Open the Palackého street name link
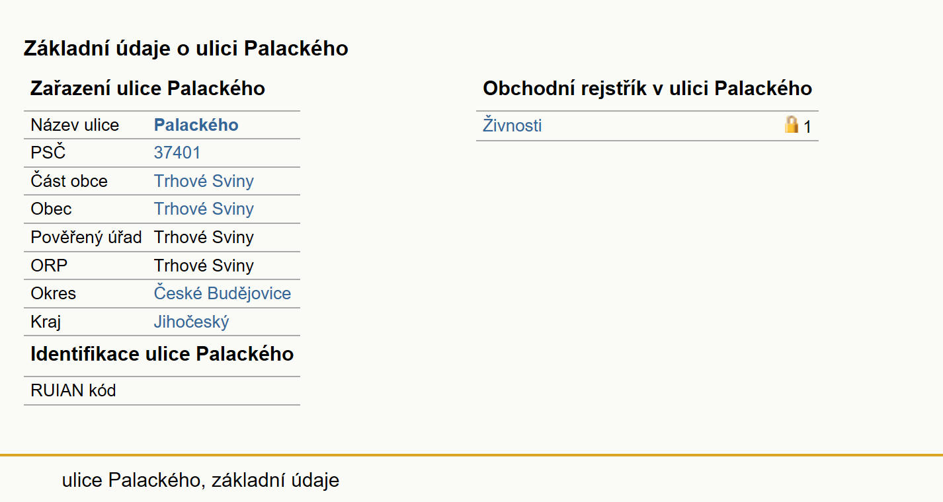Screen dimensions: 943x502 click(x=196, y=126)
